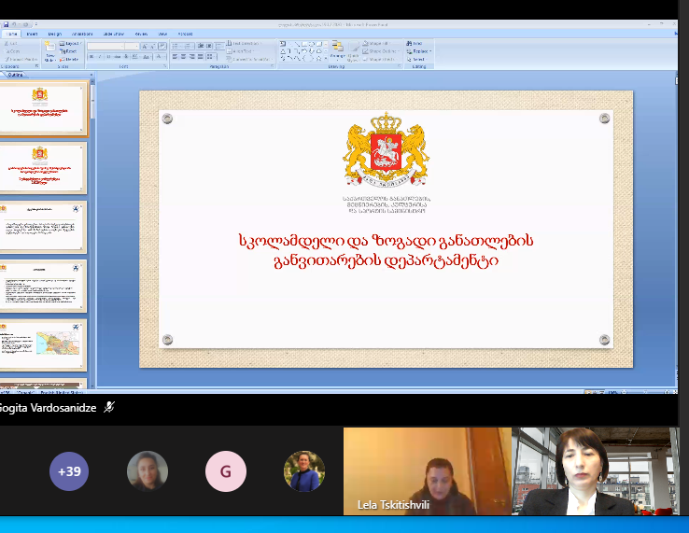The height and width of the screenshot is (533, 689).
Task: Click Replace in the Editing group
Action: coord(419,51)
